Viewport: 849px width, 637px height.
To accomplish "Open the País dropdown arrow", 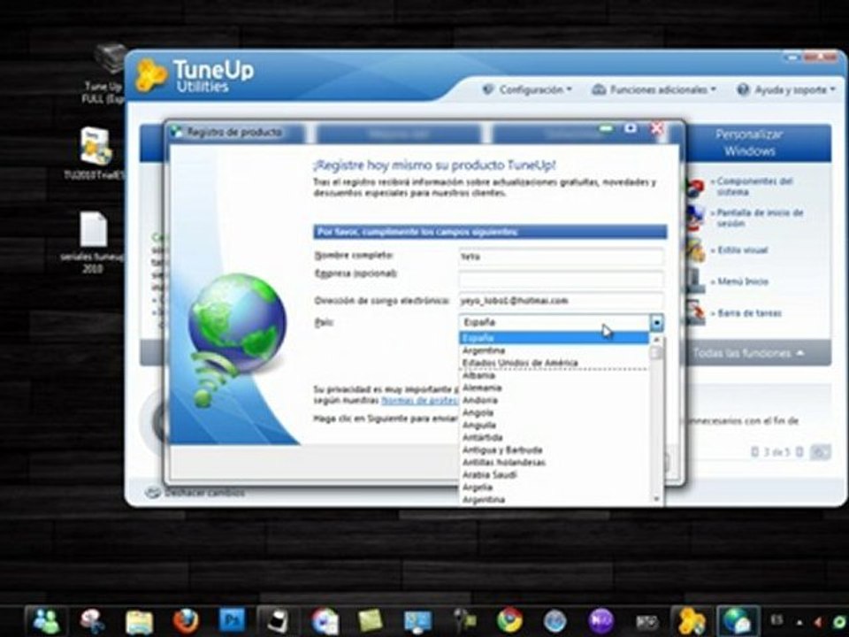I will [656, 323].
